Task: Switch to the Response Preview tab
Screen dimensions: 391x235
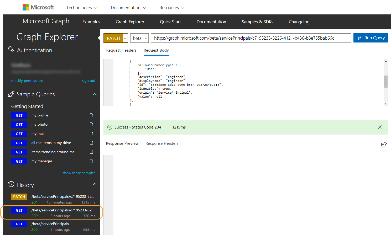Action: pos(122,143)
